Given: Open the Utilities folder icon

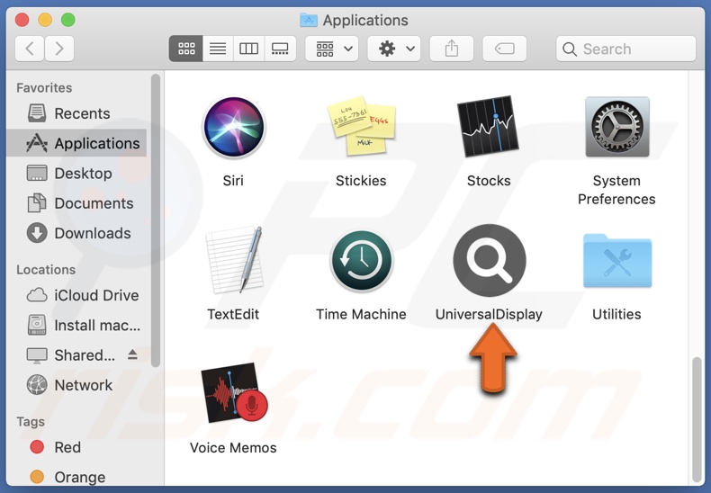Looking at the screenshot, I should click(x=617, y=261).
